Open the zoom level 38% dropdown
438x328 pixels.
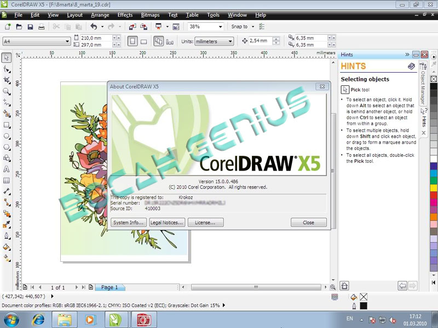221,26
